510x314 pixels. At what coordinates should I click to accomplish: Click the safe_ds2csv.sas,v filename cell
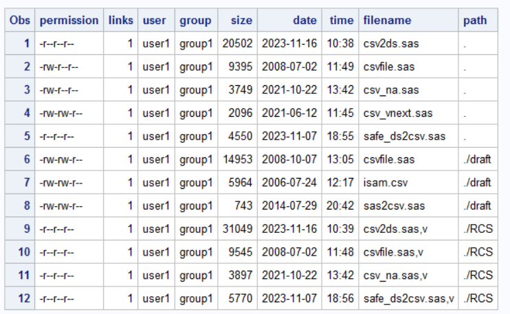tap(410, 298)
